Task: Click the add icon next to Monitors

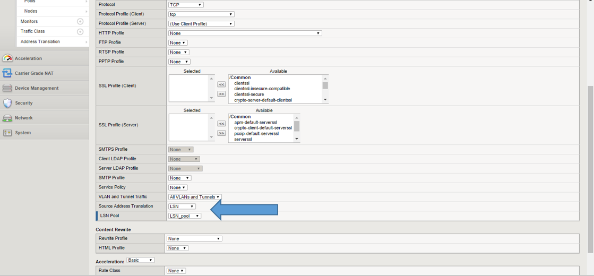Action: [80, 22]
